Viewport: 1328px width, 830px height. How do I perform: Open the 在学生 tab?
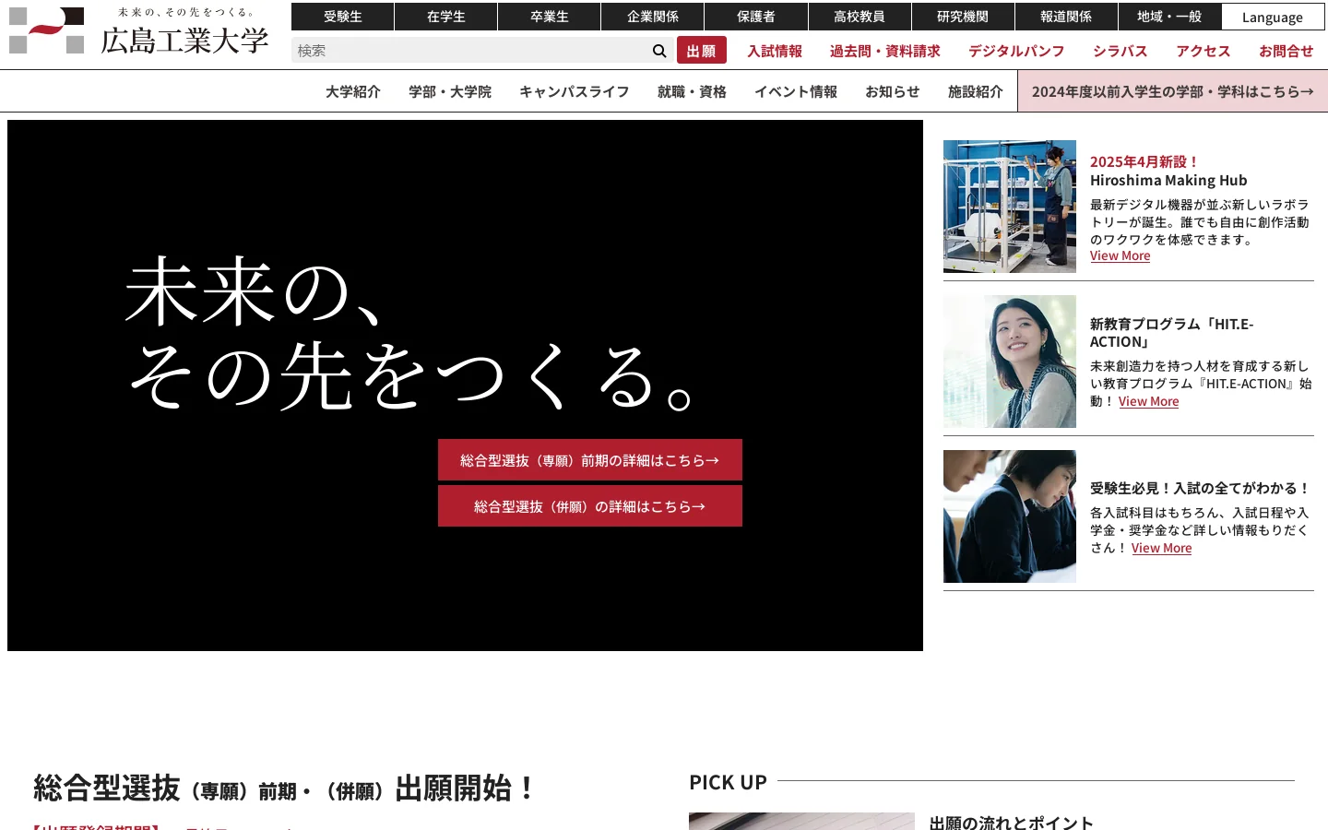pyautogui.click(x=446, y=17)
